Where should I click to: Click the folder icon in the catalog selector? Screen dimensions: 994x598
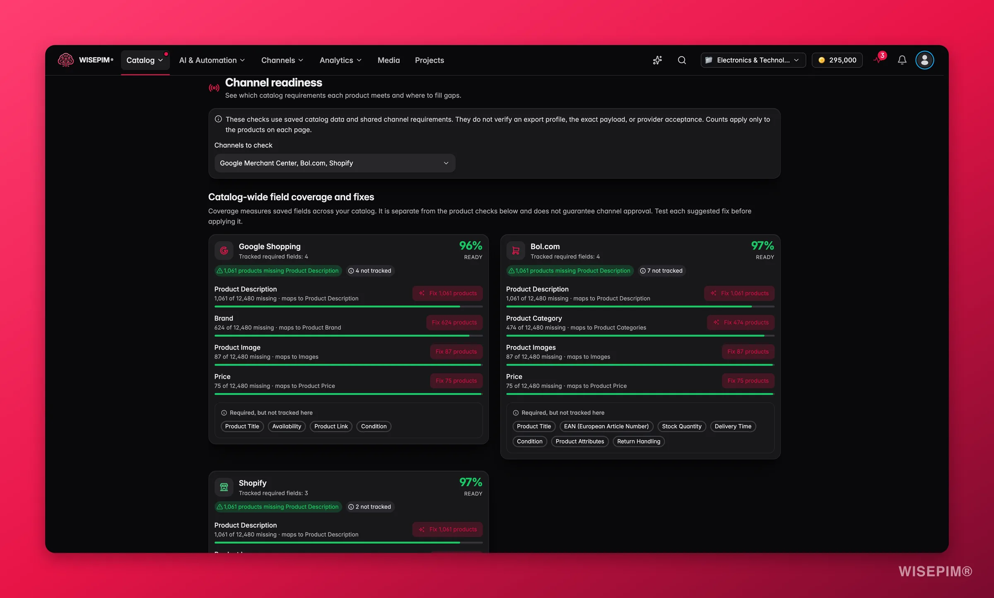click(x=709, y=60)
